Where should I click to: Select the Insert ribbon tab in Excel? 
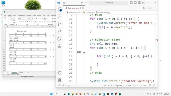tap(15, 15)
